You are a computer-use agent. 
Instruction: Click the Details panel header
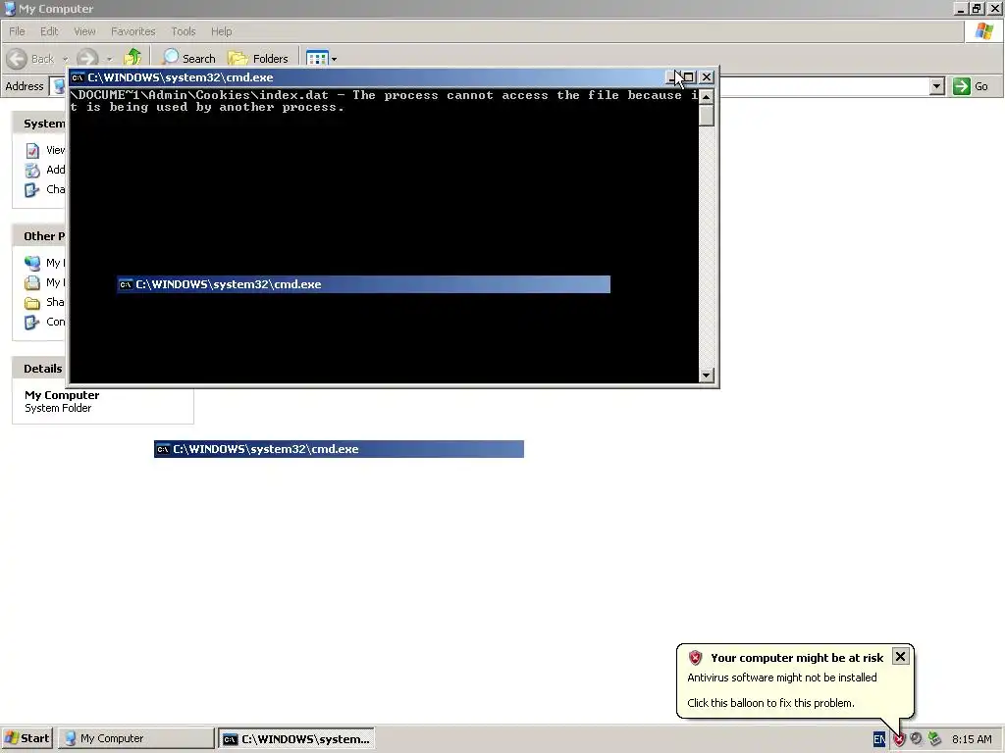(x=40, y=369)
